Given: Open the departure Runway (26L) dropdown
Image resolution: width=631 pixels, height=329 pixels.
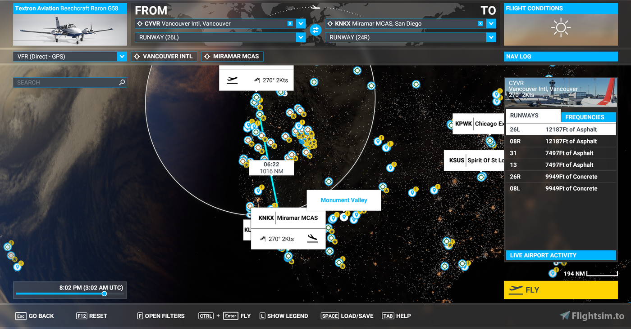Looking at the screenshot, I should tap(301, 37).
